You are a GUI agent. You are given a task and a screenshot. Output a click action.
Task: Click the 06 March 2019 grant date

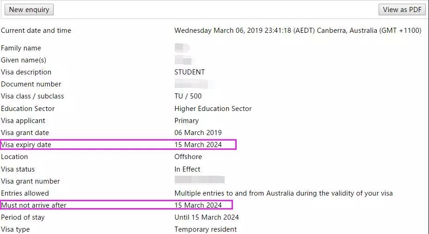(198, 133)
